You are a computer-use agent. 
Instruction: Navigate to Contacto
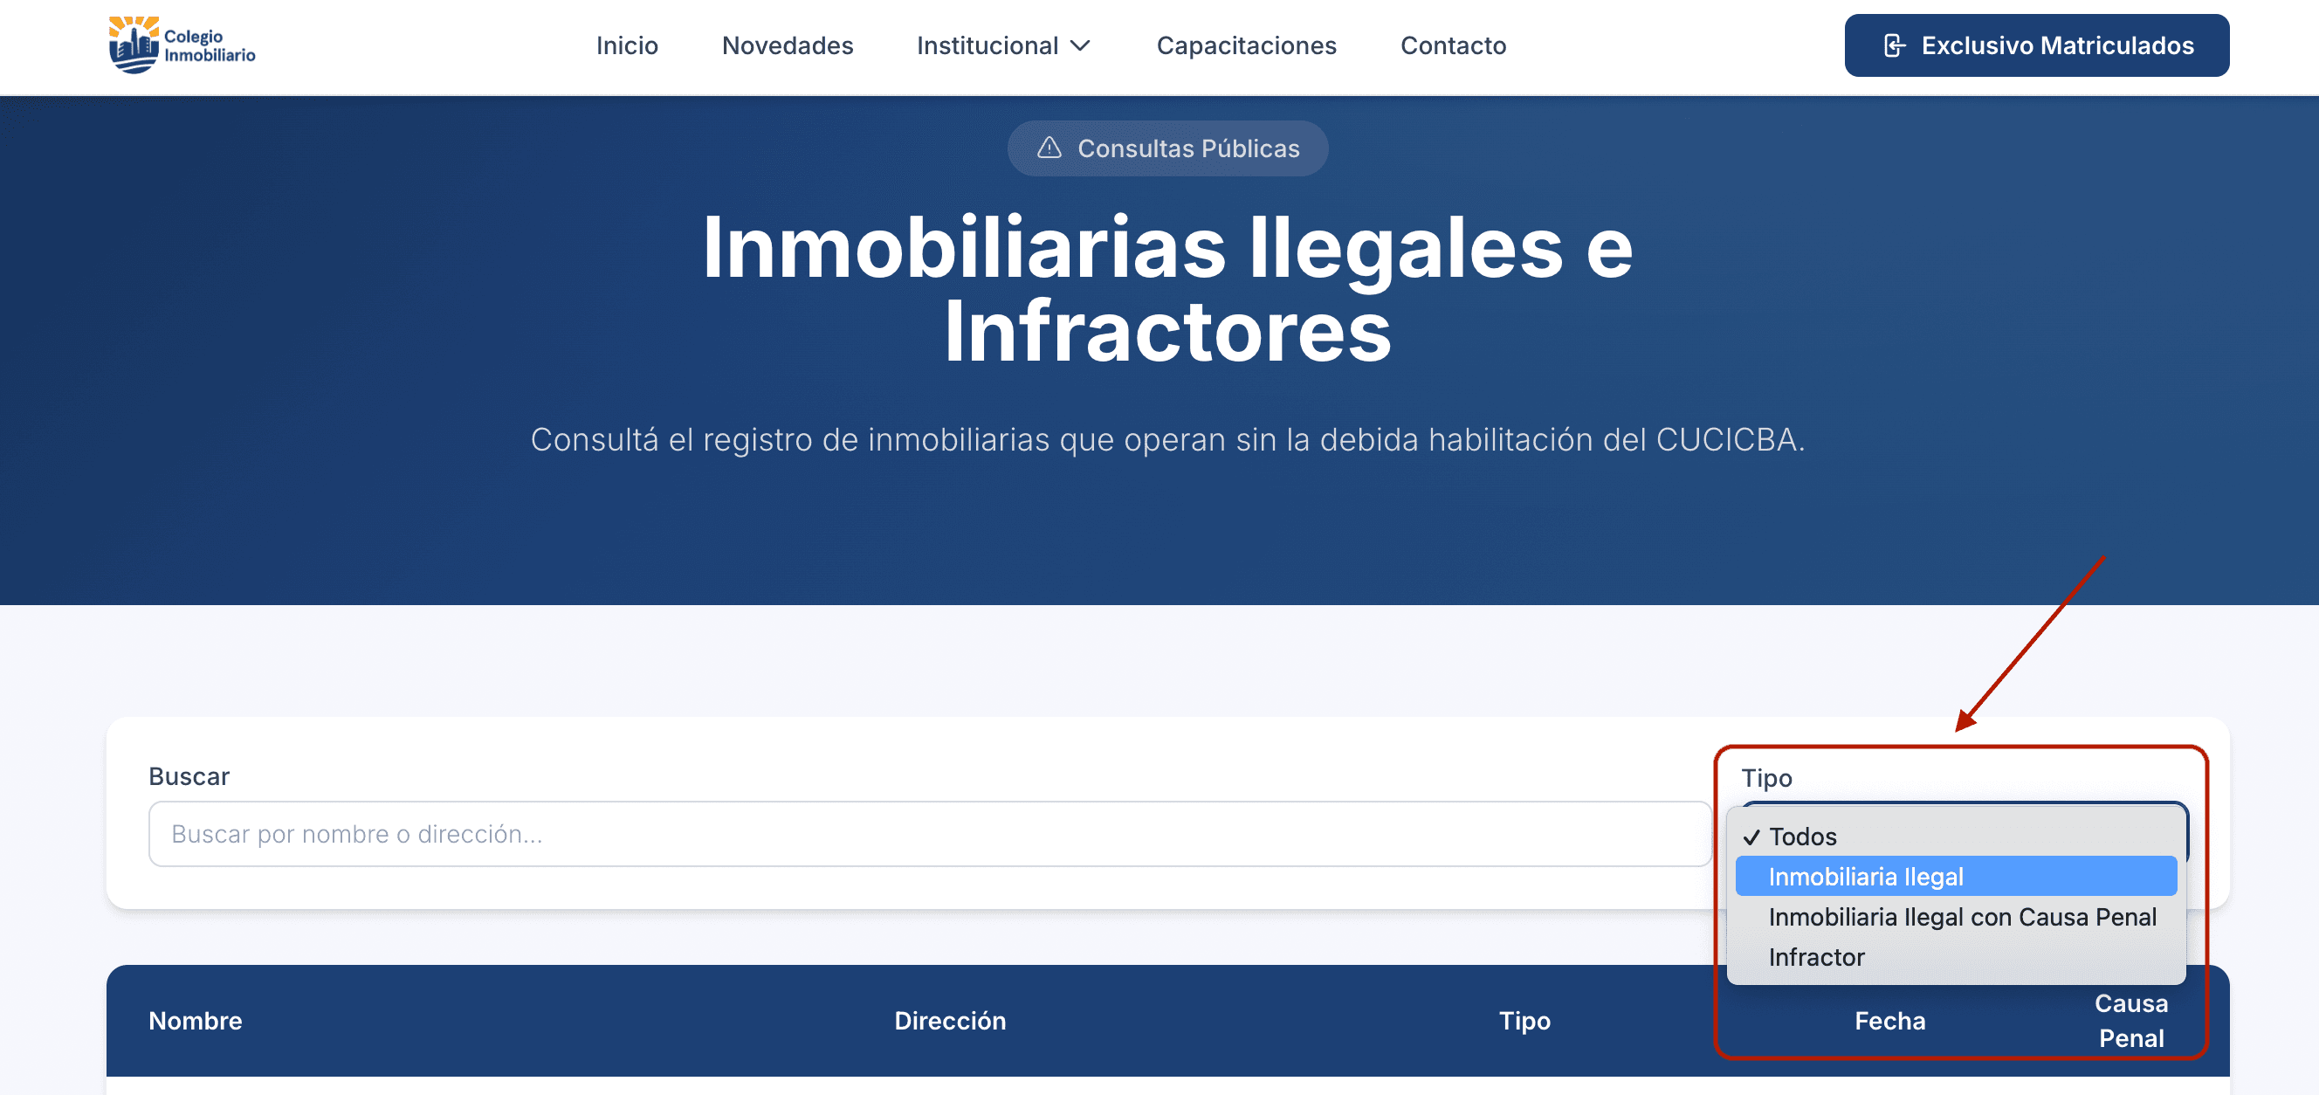pos(1453,46)
